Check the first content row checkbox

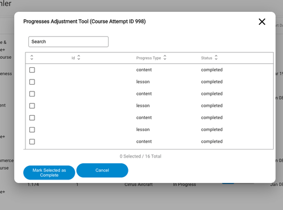point(32,70)
